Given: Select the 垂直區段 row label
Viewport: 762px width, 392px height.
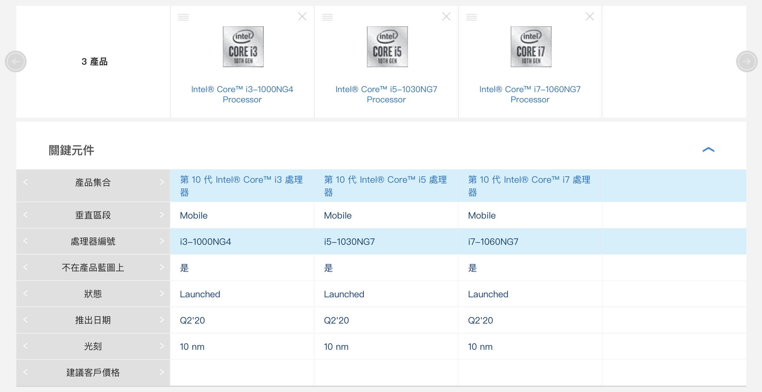Looking at the screenshot, I should pos(93,215).
